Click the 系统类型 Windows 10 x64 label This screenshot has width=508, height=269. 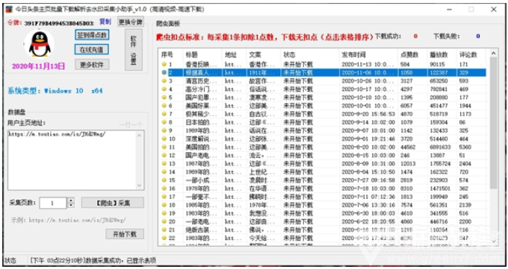55,91
